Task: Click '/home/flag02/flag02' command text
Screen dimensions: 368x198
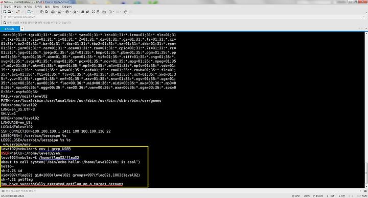Action: pos(59,158)
